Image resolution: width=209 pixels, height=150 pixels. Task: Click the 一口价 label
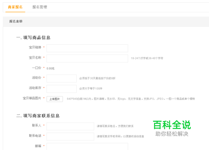click(x=37, y=68)
